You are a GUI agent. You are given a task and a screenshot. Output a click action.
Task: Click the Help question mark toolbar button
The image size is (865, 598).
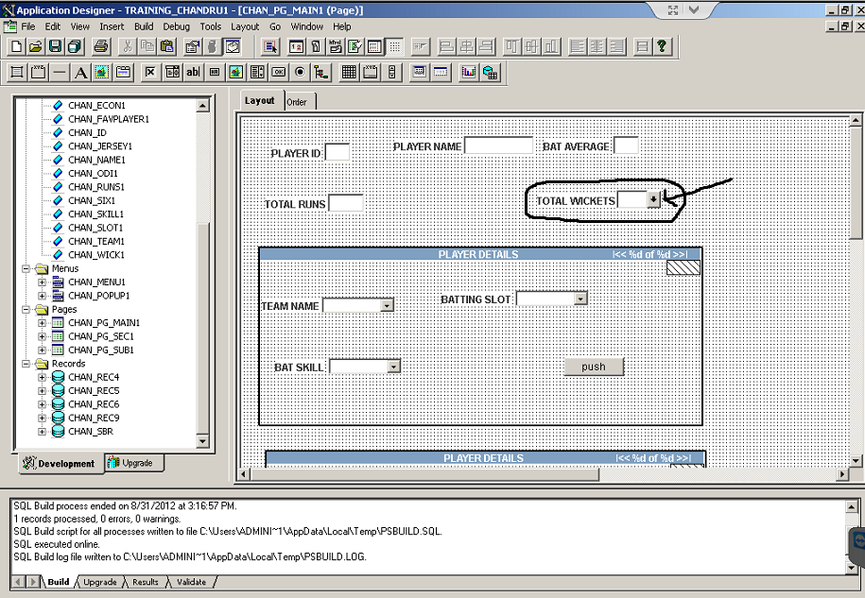662,45
